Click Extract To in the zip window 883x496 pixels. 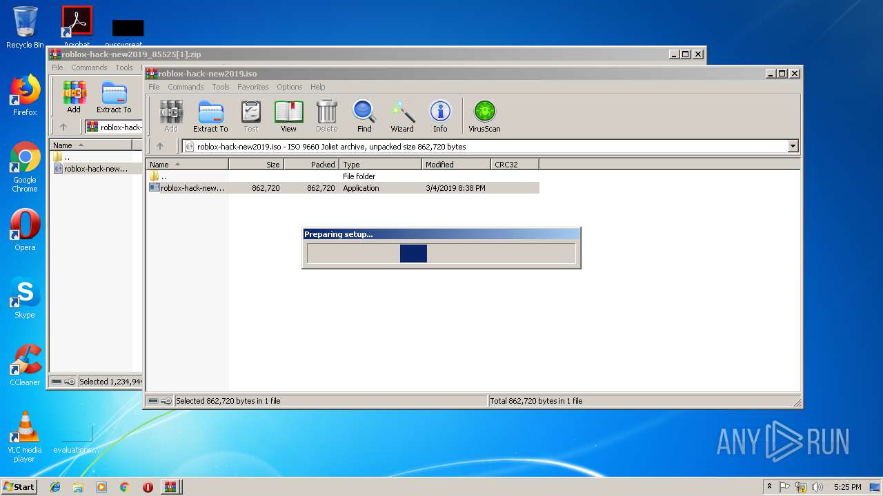click(x=114, y=97)
